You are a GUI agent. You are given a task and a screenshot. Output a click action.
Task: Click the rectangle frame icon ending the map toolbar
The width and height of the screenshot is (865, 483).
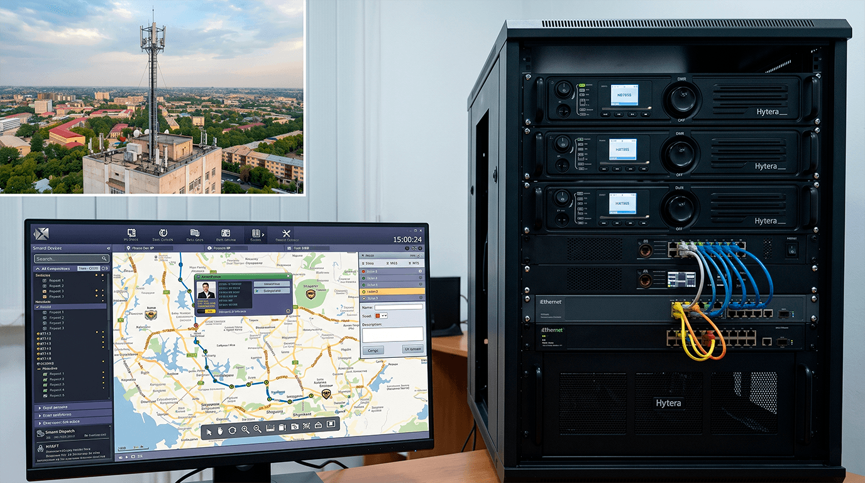[331, 424]
